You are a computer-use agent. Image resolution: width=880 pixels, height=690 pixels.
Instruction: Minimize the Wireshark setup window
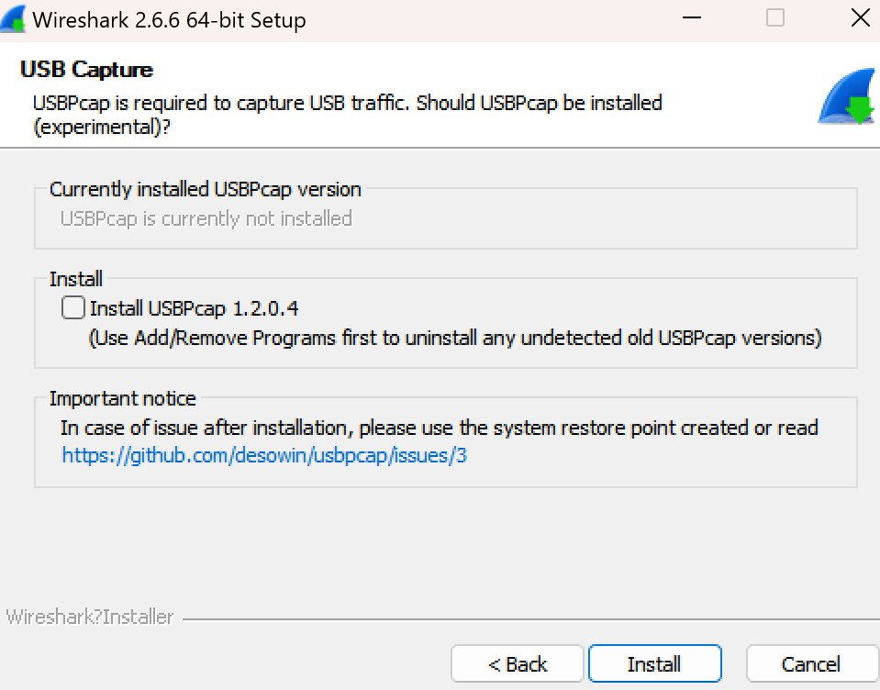(693, 18)
